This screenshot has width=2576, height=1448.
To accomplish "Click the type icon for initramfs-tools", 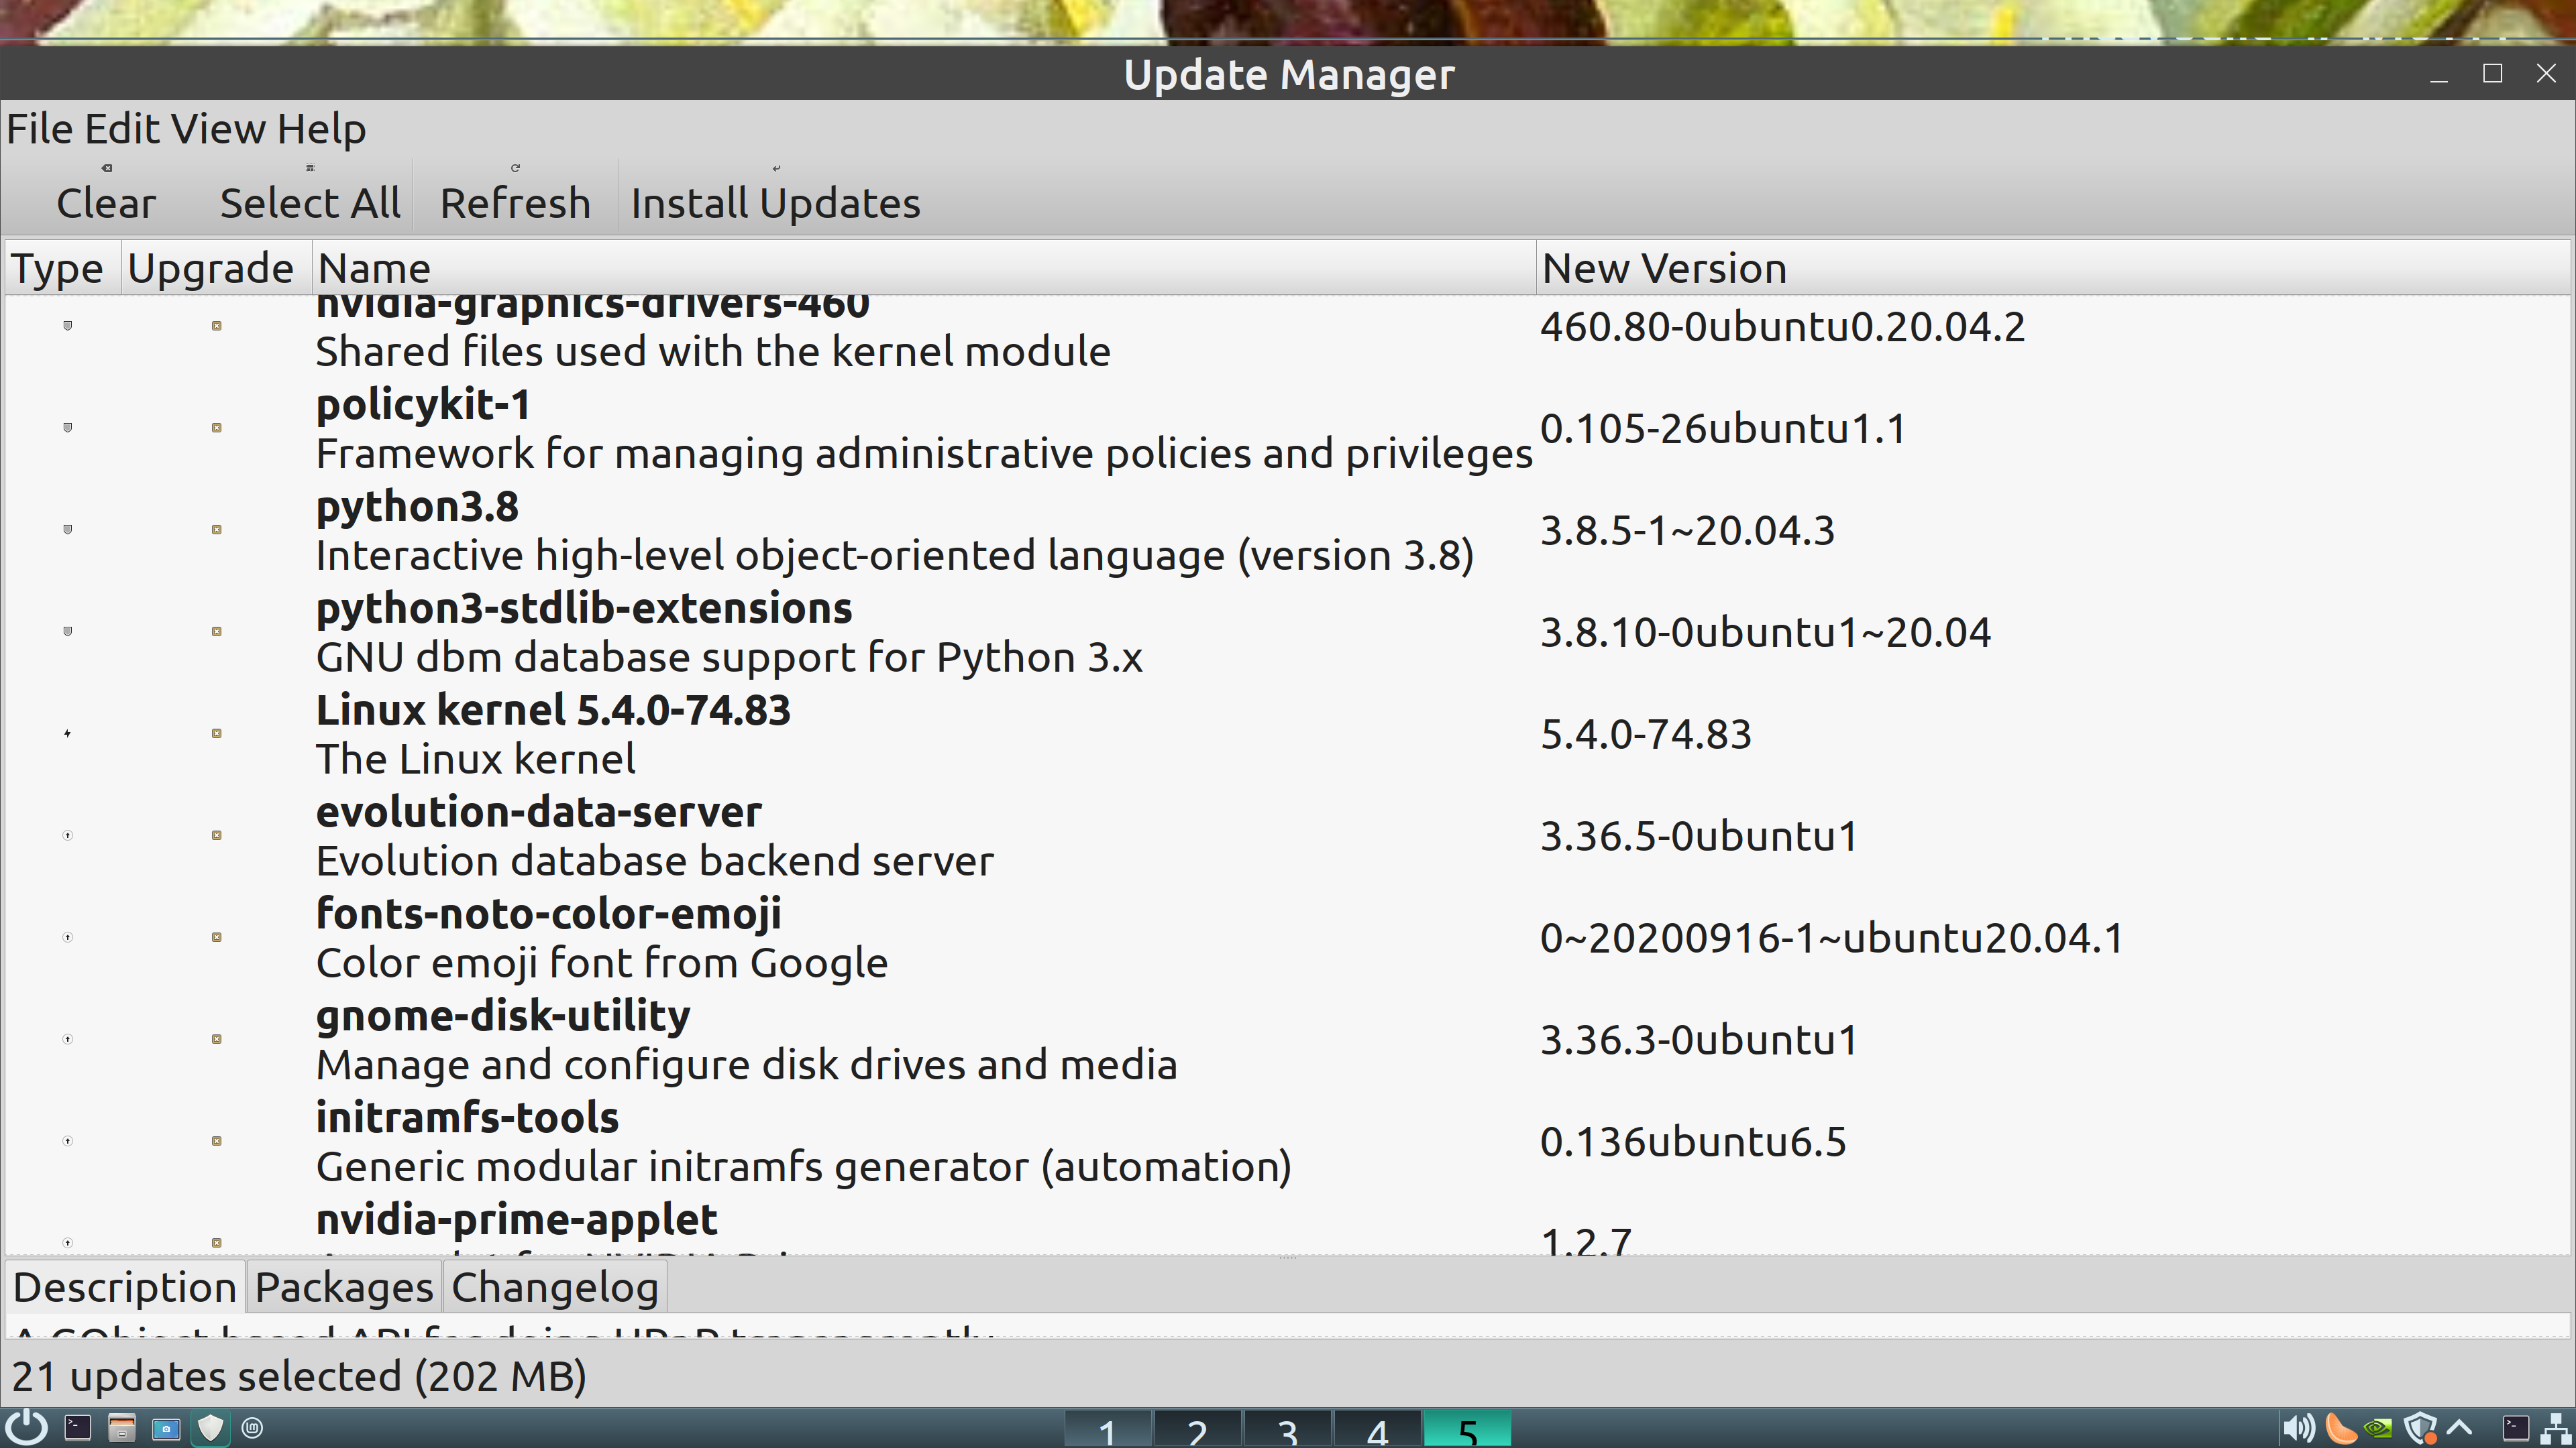I will (x=68, y=1141).
